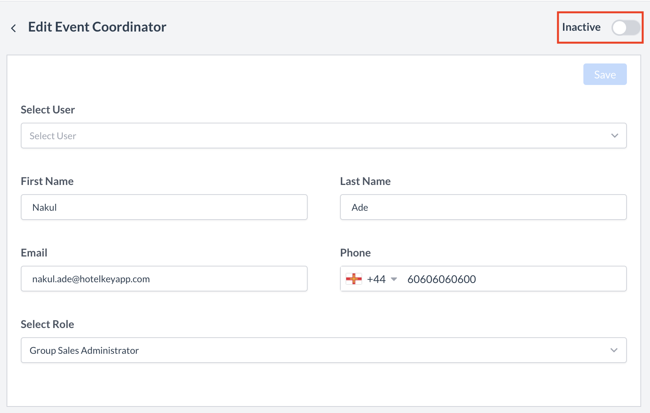Click the Inactive label near the toggle

pyautogui.click(x=581, y=27)
